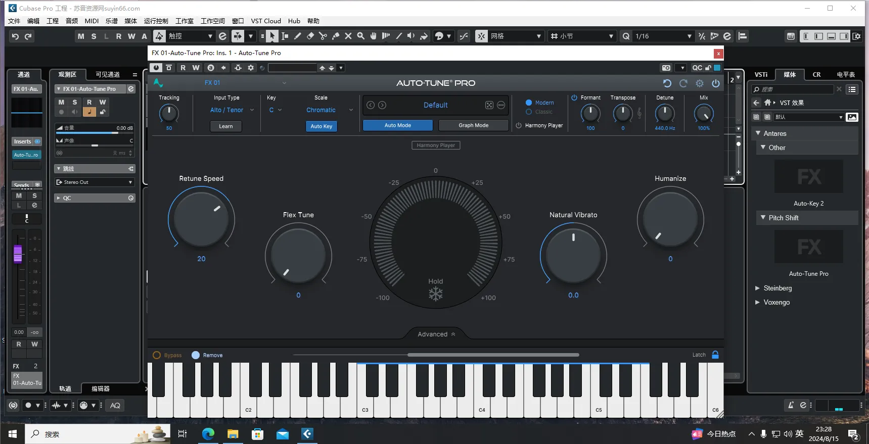Switch to the 可见通道 tab
The image size is (869, 444).
(x=108, y=74)
